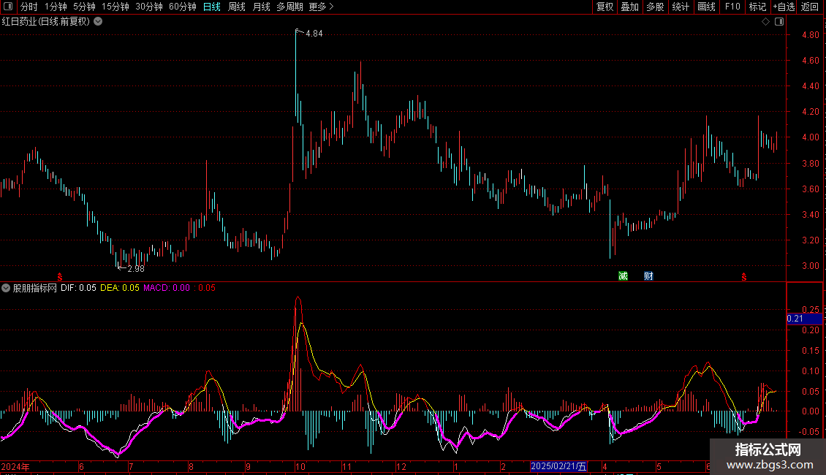
Task: Click the diamond icon at chart top-right
Action: click(x=766, y=22)
